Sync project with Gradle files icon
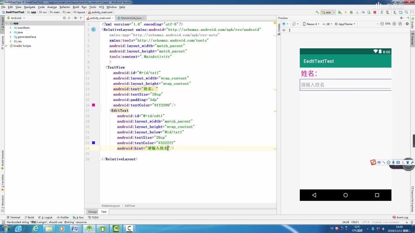 tap(382, 12)
